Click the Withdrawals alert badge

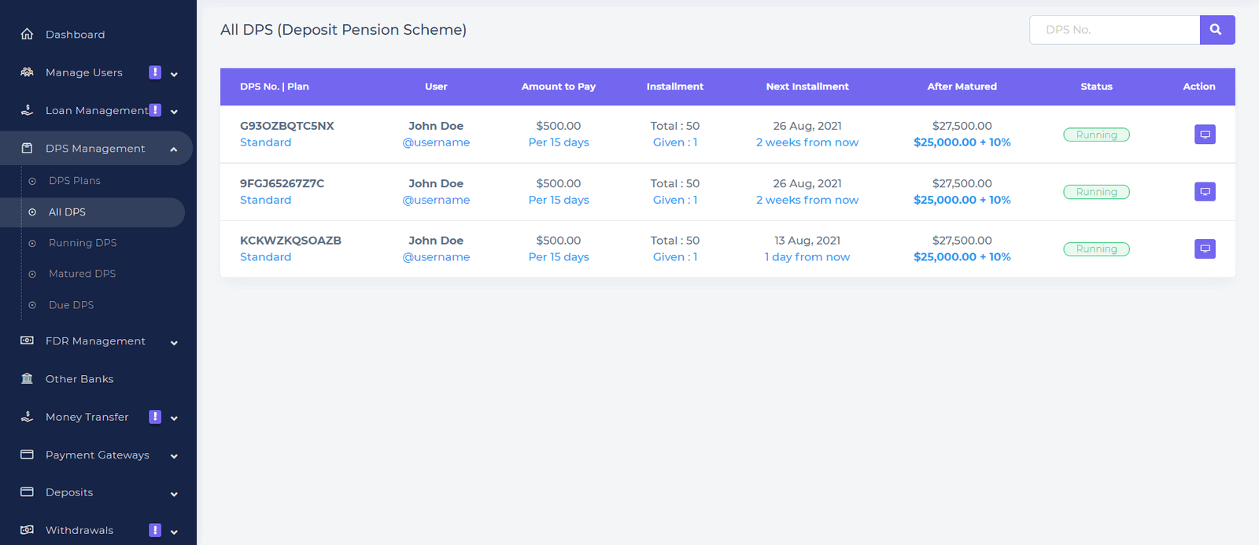[x=155, y=530]
